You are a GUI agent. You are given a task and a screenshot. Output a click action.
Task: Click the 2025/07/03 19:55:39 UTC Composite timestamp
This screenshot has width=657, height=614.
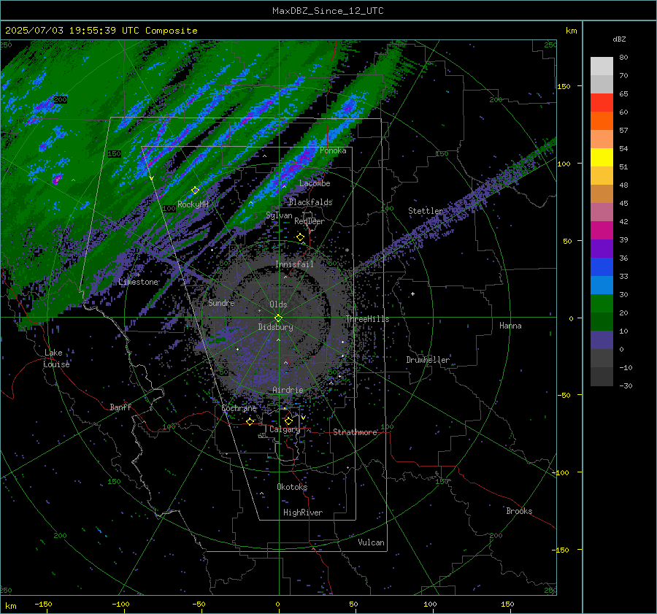tap(101, 31)
